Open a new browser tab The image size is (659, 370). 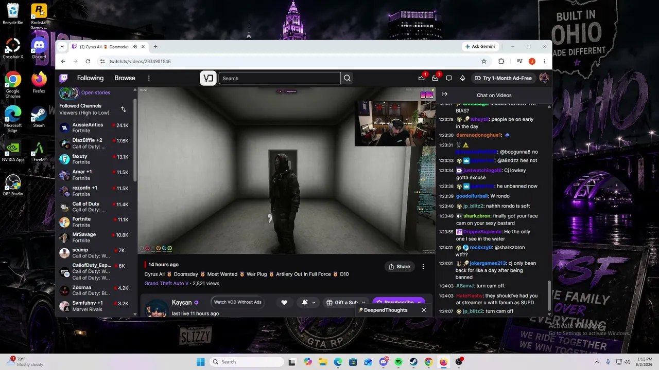point(155,47)
